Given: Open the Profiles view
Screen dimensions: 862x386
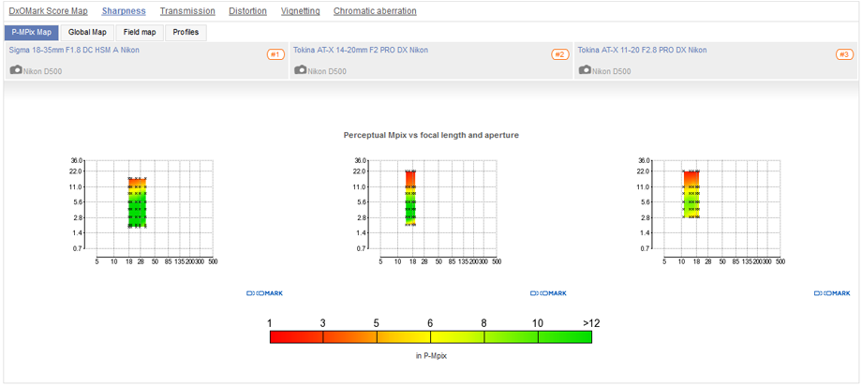Looking at the screenshot, I should (186, 33).
